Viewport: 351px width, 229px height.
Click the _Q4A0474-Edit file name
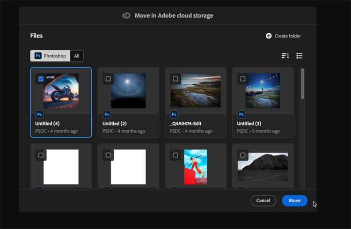pos(186,124)
